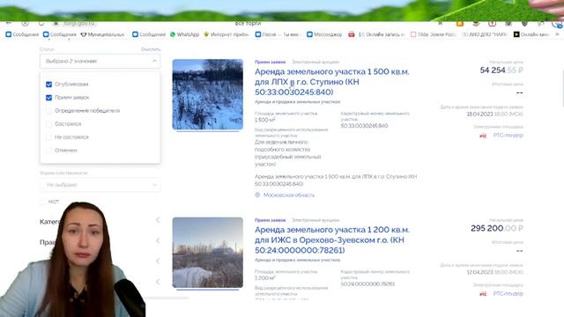Image resolution: width=564 pixels, height=317 pixels.
Task: Check the Определение победителя checkbox
Action: 49,111
